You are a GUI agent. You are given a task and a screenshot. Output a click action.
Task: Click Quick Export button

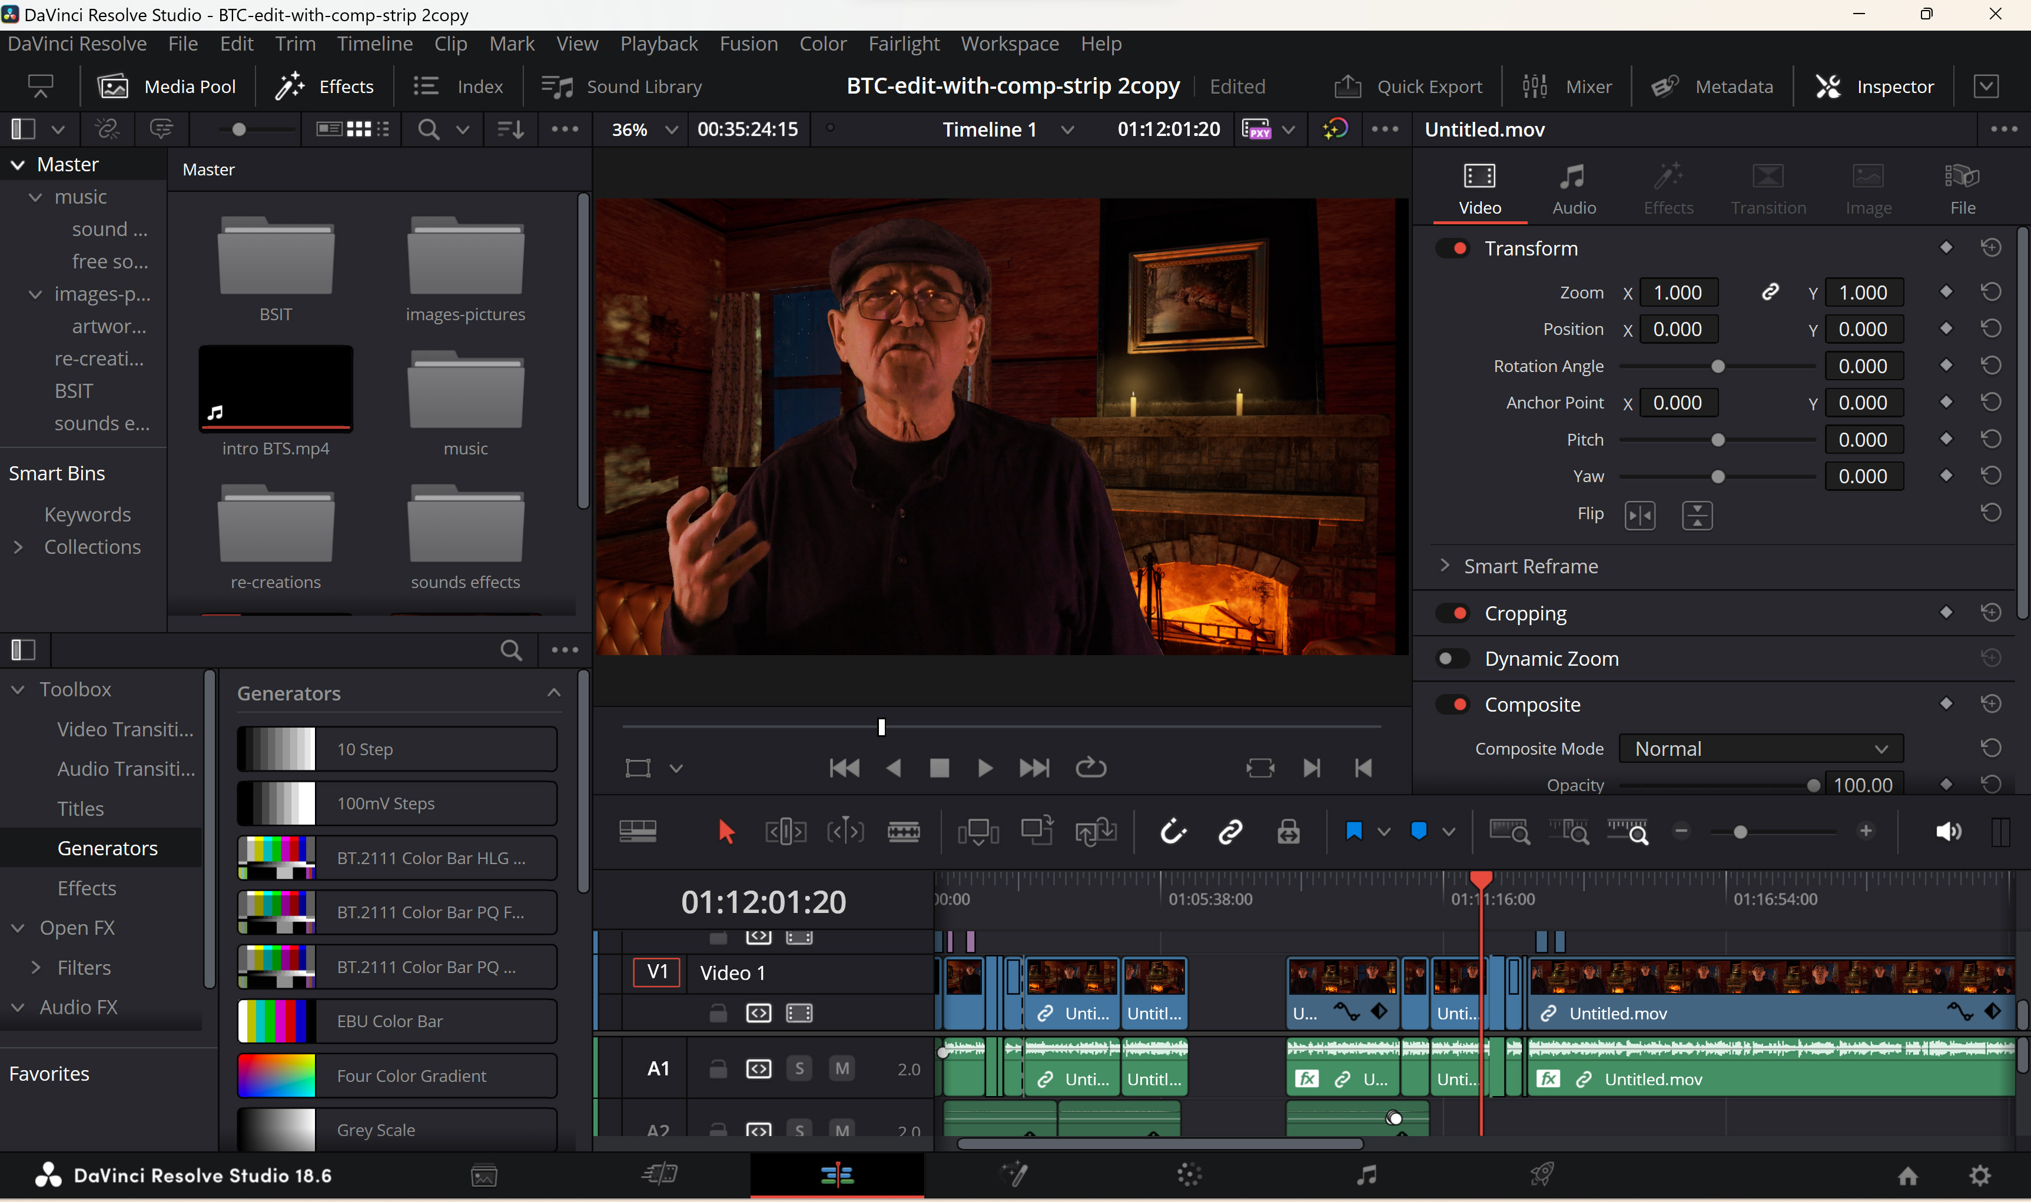point(1409,87)
